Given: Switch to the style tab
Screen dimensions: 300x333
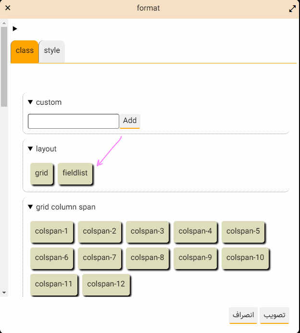Looking at the screenshot, I should click(x=52, y=51).
